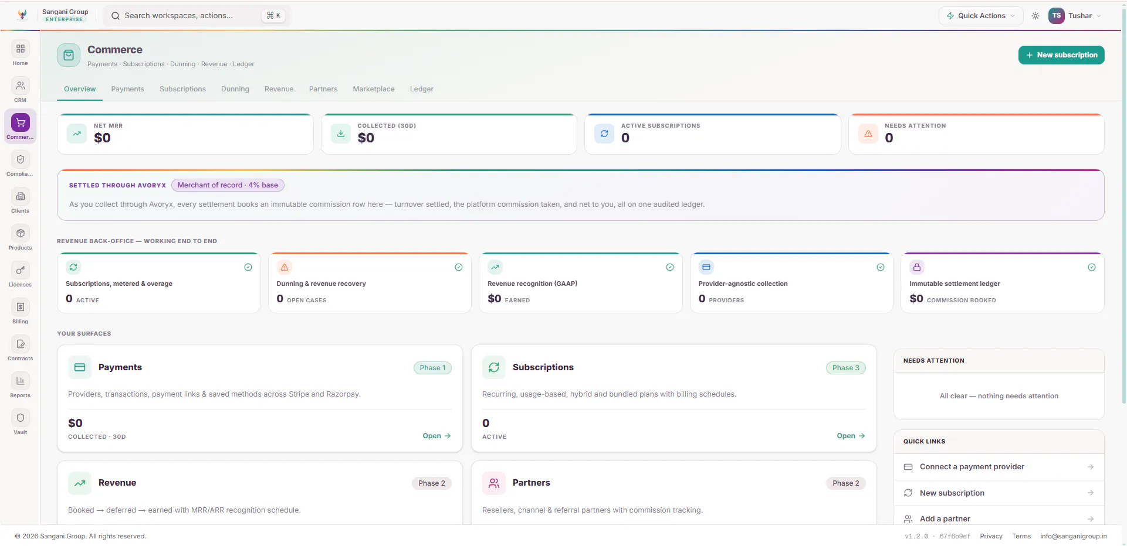
Task: Switch to the Dunning tab
Action: pos(235,89)
